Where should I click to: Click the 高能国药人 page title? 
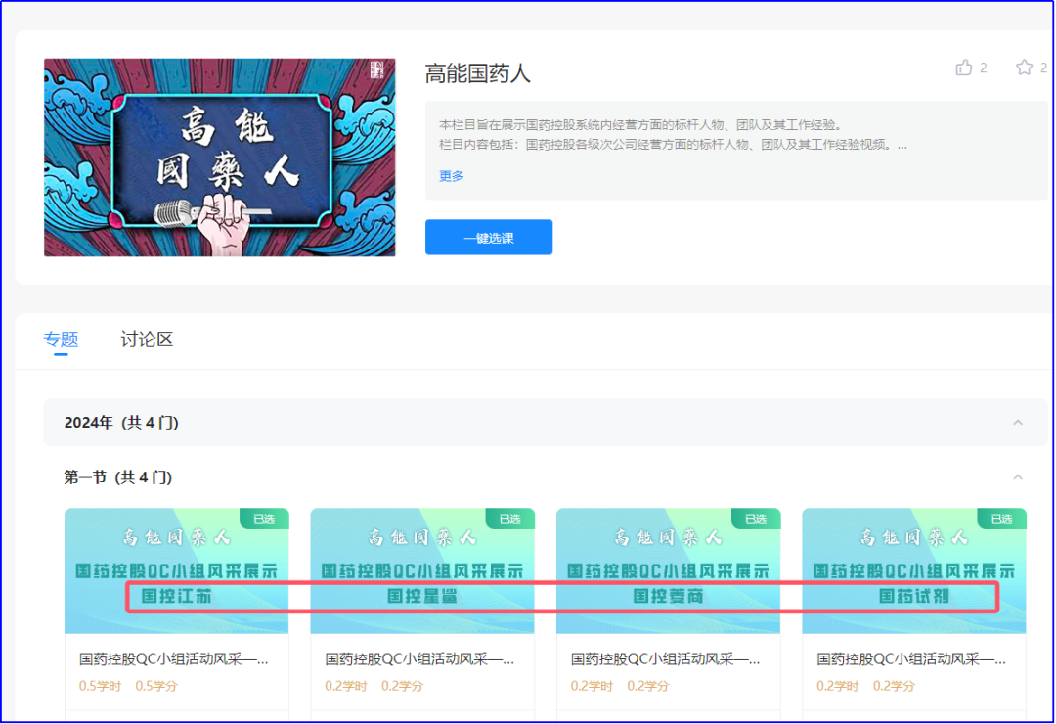click(478, 73)
